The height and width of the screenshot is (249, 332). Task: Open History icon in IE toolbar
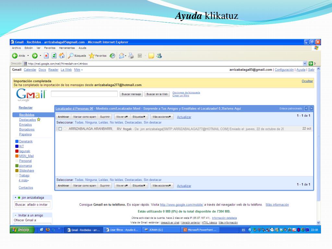112,56
